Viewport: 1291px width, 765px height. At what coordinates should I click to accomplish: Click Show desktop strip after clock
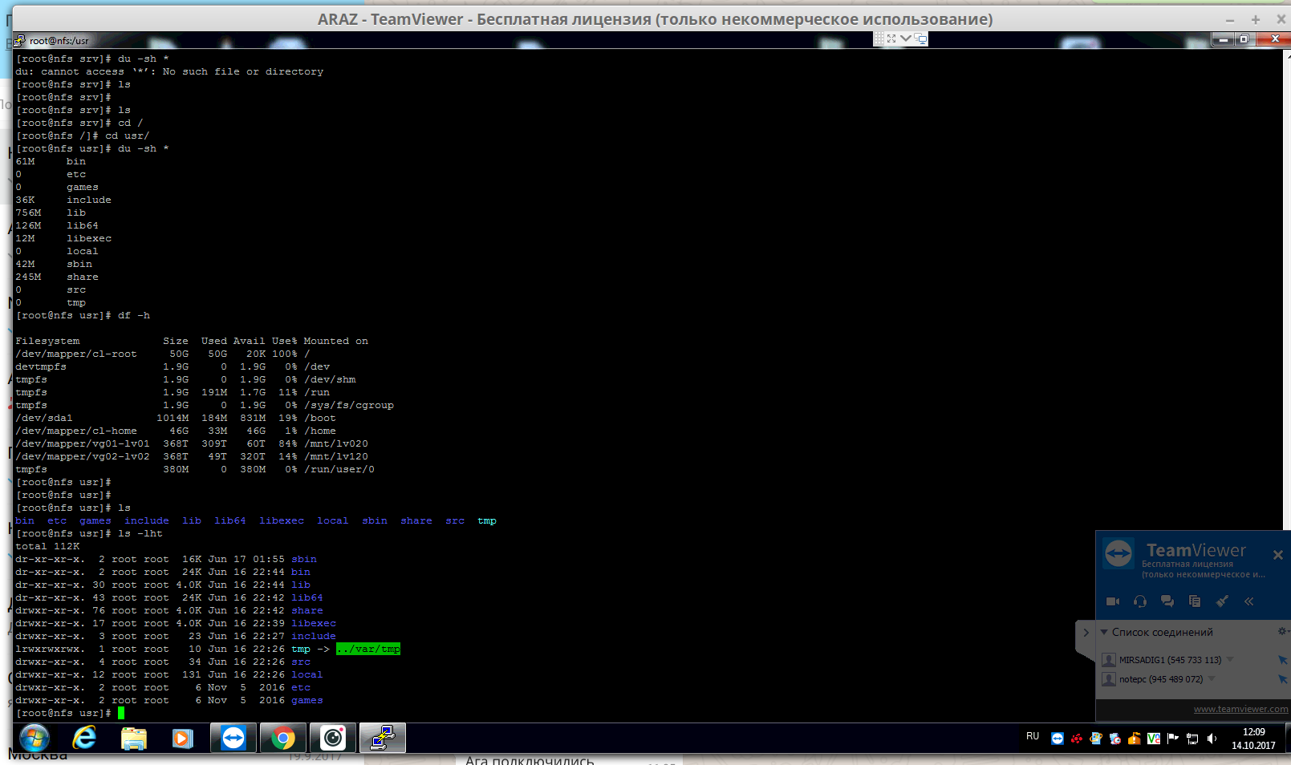pyautogui.click(x=1286, y=738)
